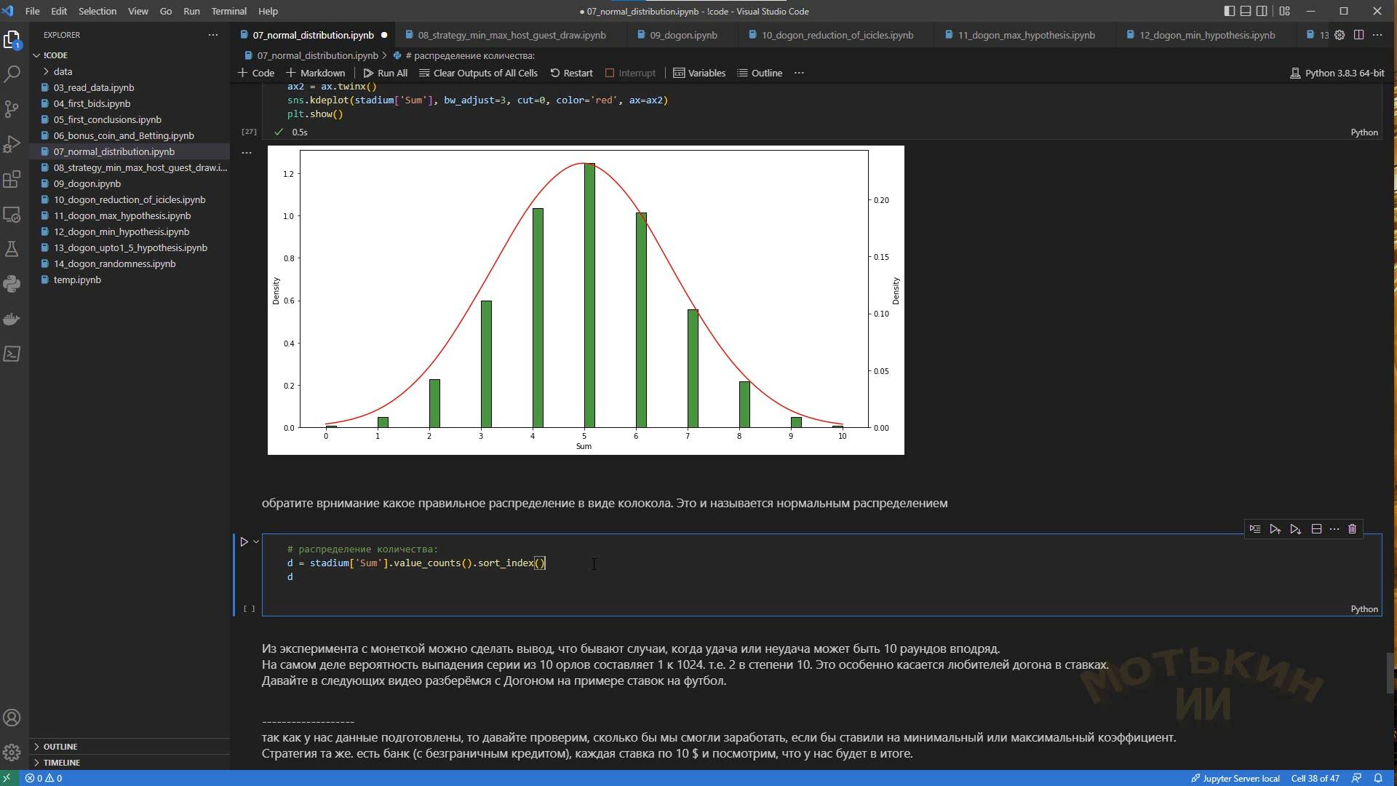
Task: Delete the active cell with trash icon
Action: [x=1352, y=529]
